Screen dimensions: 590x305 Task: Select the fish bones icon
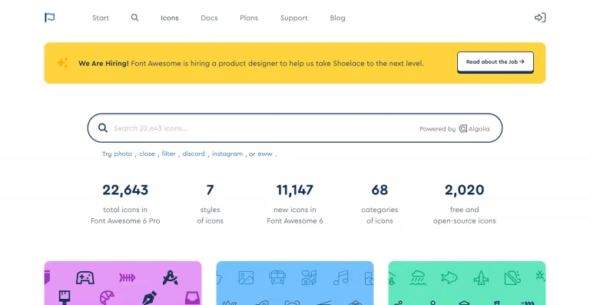pos(128,278)
